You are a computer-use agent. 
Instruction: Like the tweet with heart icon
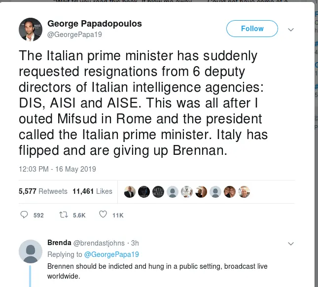tap(103, 215)
